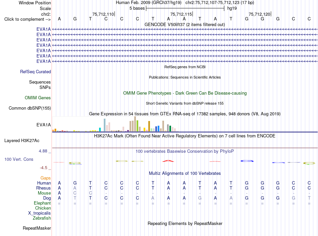
Task: Click the red A-shaped logo in the PhyloP track
Action: pyautogui.click(x=168, y=161)
